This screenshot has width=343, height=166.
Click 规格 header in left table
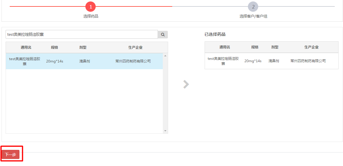pyautogui.click(x=54, y=48)
